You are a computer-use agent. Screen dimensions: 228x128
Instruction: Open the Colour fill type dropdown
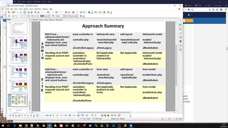[63, 16]
